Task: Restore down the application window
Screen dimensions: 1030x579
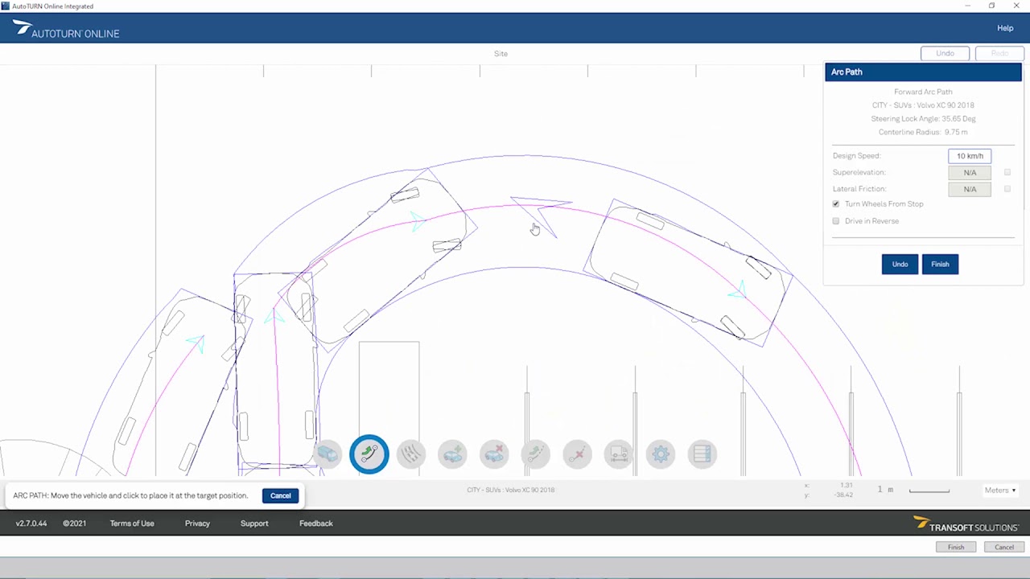Action: (991, 6)
